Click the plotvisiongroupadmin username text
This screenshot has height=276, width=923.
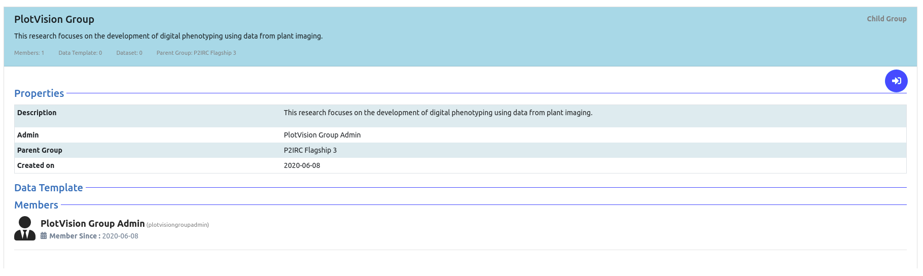177,225
